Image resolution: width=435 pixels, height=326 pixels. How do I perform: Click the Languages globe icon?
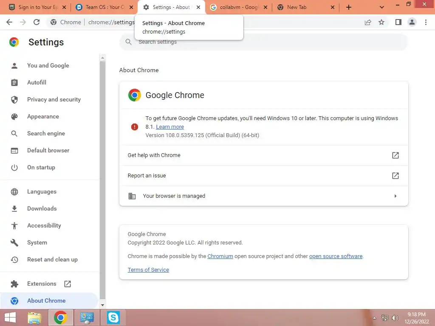pos(14,191)
